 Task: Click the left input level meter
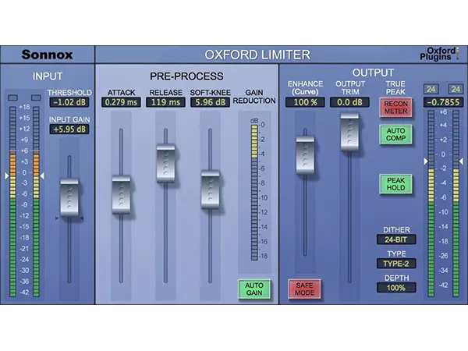tap(12, 201)
